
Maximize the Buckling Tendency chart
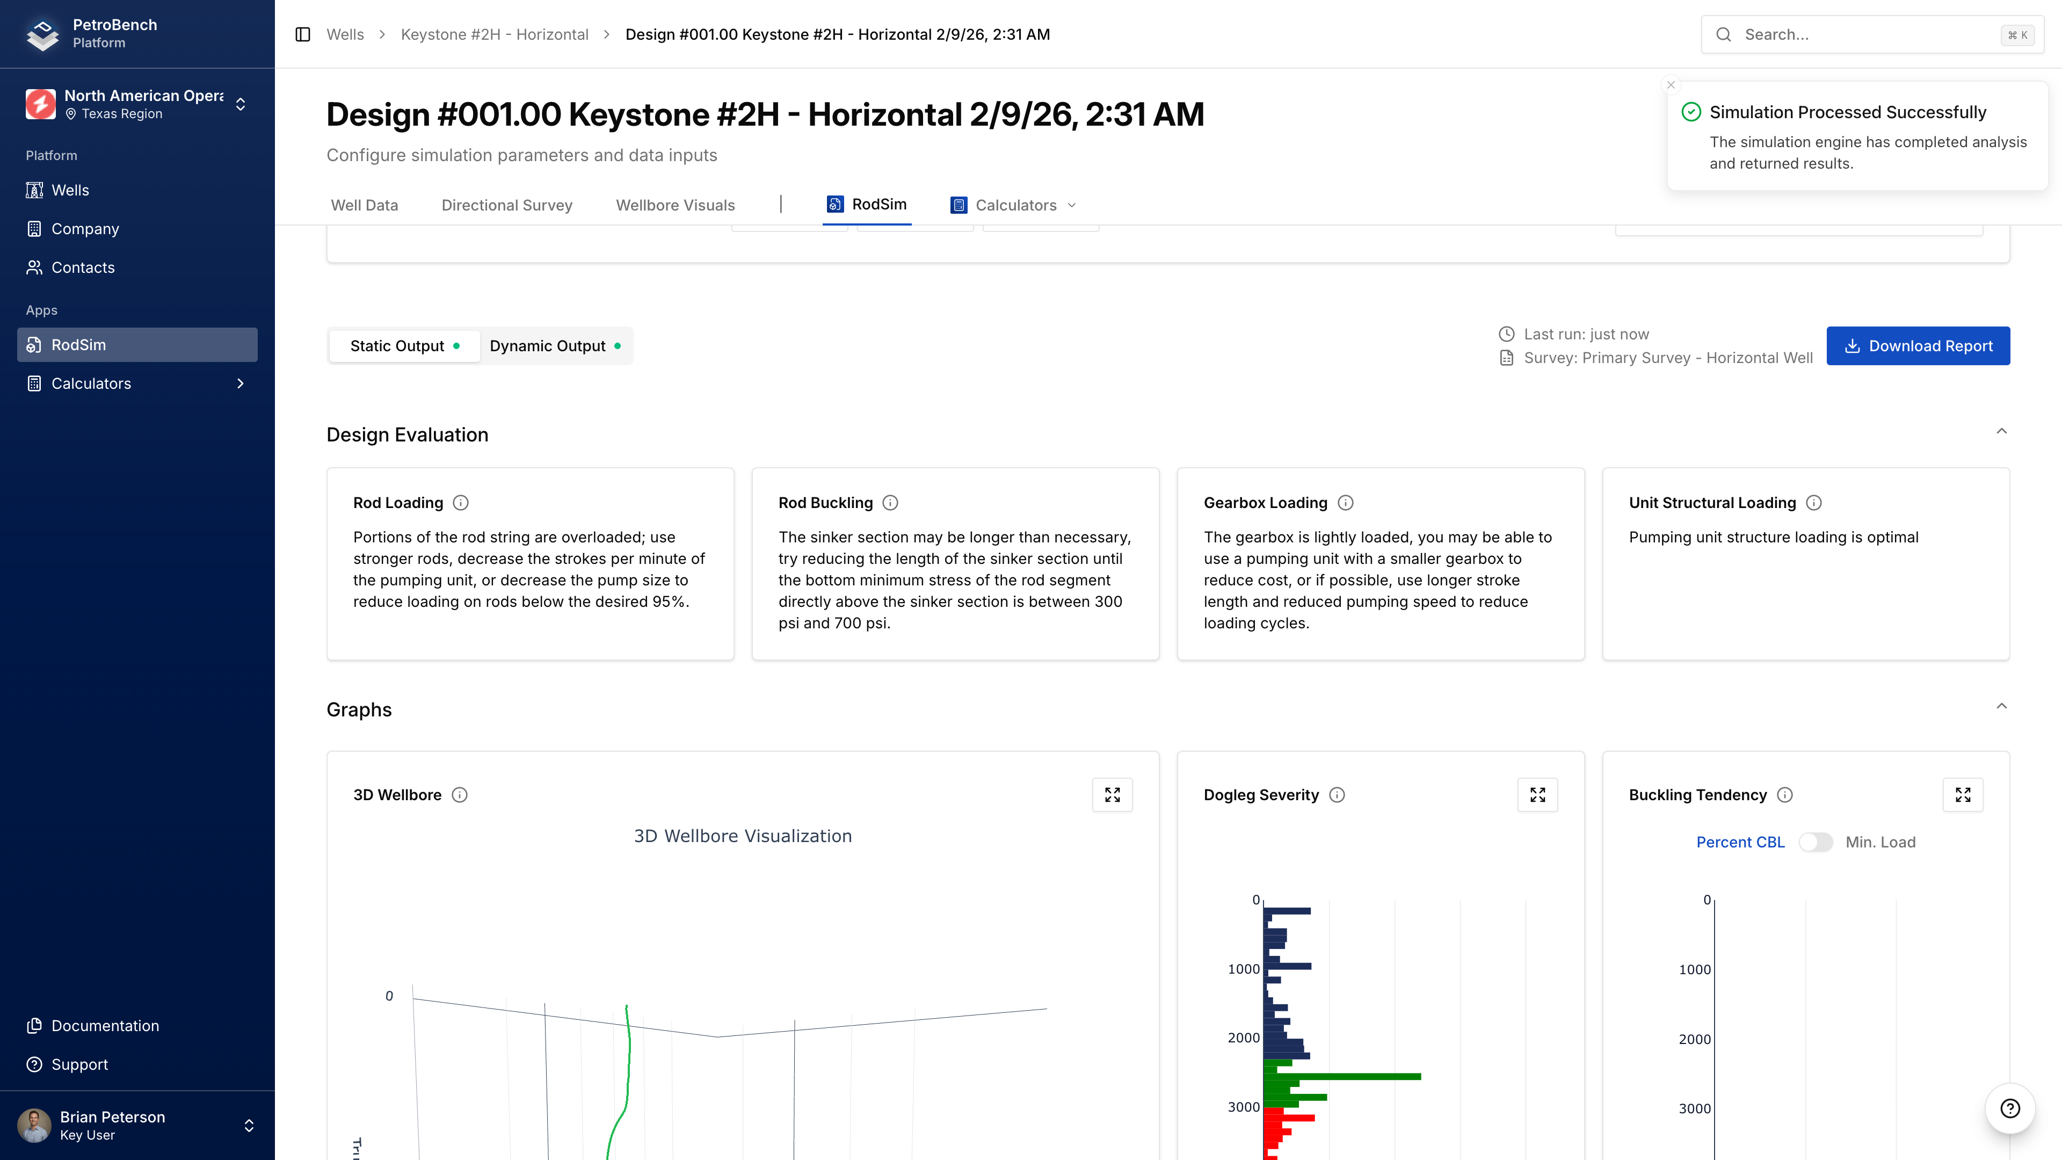pos(1962,794)
